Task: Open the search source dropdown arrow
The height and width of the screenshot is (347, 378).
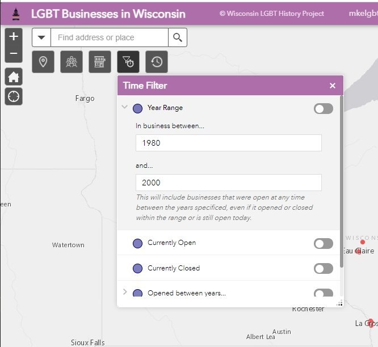Action: point(41,37)
